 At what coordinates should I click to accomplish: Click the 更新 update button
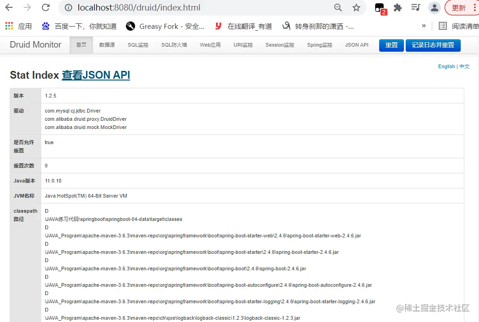click(458, 8)
